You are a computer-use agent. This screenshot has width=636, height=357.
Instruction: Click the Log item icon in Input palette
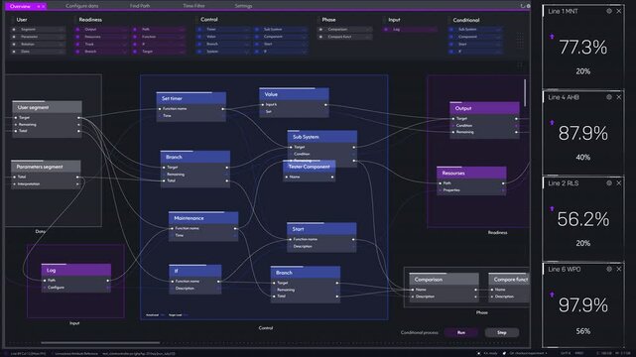[386, 30]
